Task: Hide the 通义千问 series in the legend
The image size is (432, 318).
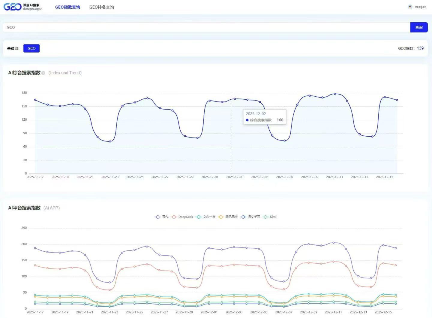Action: (250, 217)
